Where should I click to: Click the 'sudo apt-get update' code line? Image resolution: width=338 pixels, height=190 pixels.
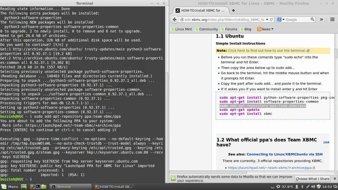tap(239, 110)
